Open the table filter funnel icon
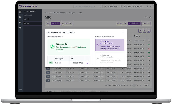Screen dimensions: 172x104 (140, 31)
